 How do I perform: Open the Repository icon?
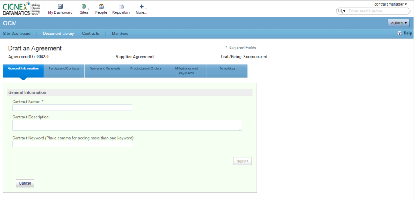(x=121, y=6)
